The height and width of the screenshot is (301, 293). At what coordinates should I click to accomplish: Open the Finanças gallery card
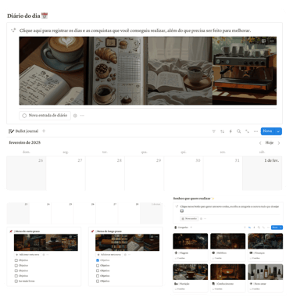266,247
